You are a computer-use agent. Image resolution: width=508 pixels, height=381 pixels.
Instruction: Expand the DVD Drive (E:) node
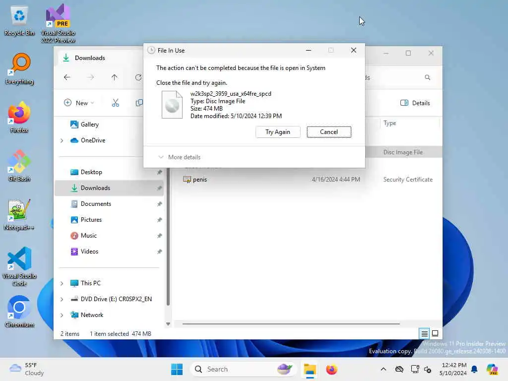tap(62, 299)
